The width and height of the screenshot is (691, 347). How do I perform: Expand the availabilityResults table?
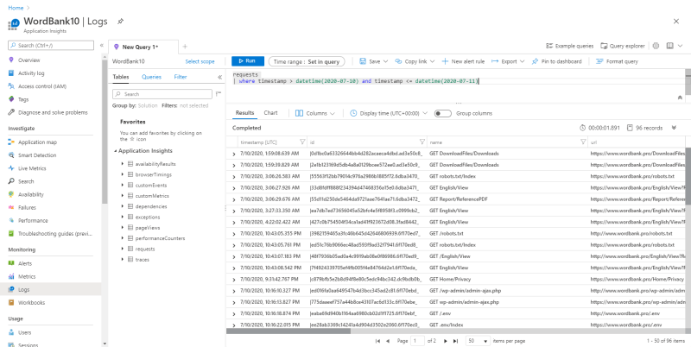click(x=122, y=164)
